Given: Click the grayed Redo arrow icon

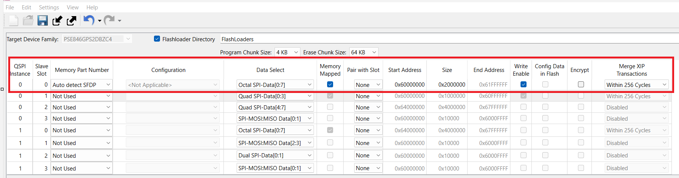Looking at the screenshot, I should pyautogui.click(x=109, y=20).
